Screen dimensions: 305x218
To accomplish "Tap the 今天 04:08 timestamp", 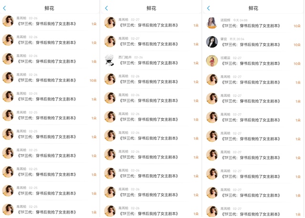I will (240, 20).
